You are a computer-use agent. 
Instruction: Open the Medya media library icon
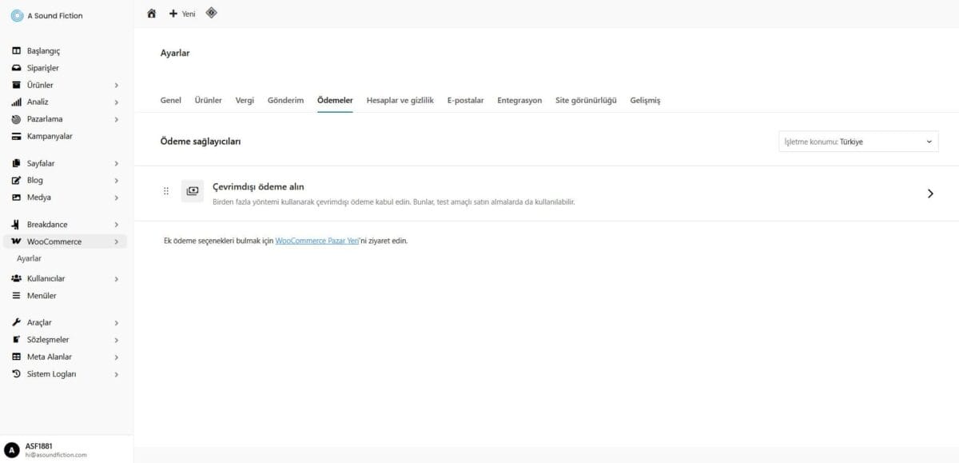pyautogui.click(x=16, y=197)
